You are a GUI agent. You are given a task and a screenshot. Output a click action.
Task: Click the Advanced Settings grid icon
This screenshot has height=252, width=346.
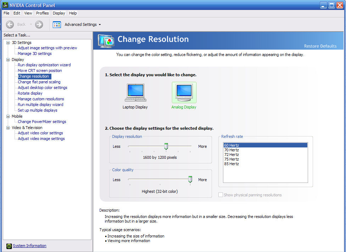click(57, 24)
